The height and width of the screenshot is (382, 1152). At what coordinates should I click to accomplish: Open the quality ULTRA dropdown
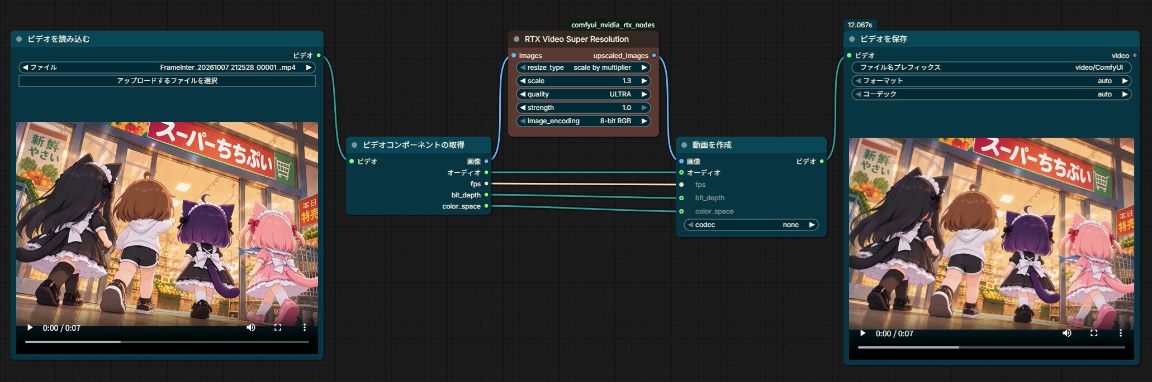pos(584,94)
